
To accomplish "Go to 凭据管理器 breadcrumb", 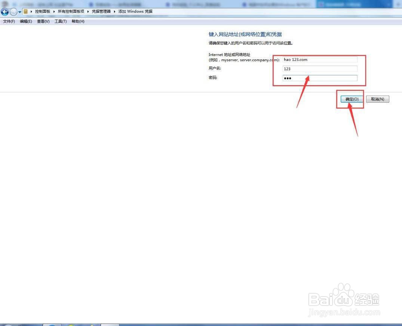I will coord(101,12).
